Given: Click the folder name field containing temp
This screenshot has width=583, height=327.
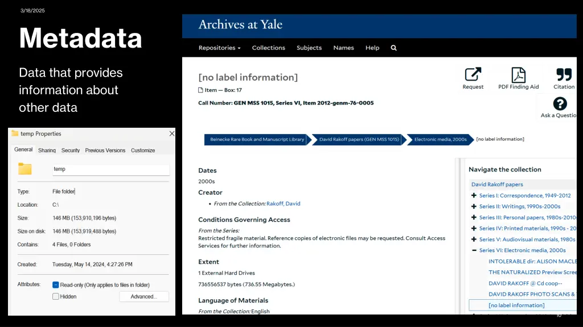Looking at the screenshot, I should point(111,169).
